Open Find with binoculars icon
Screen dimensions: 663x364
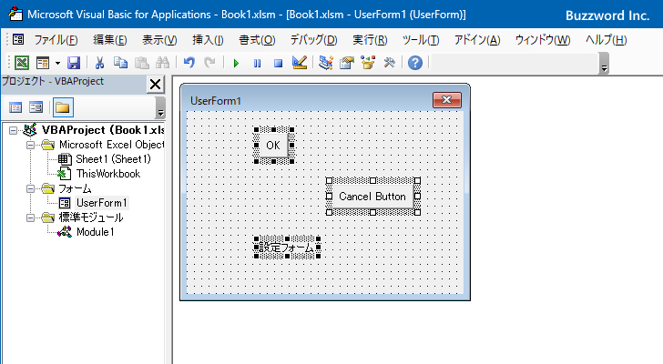[162, 63]
